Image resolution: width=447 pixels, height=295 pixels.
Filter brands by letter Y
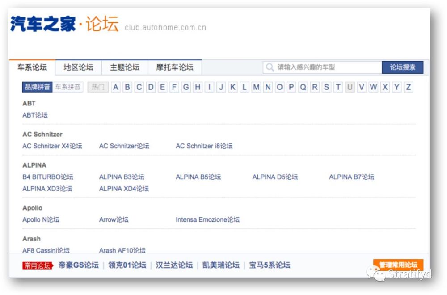pyautogui.click(x=396, y=87)
